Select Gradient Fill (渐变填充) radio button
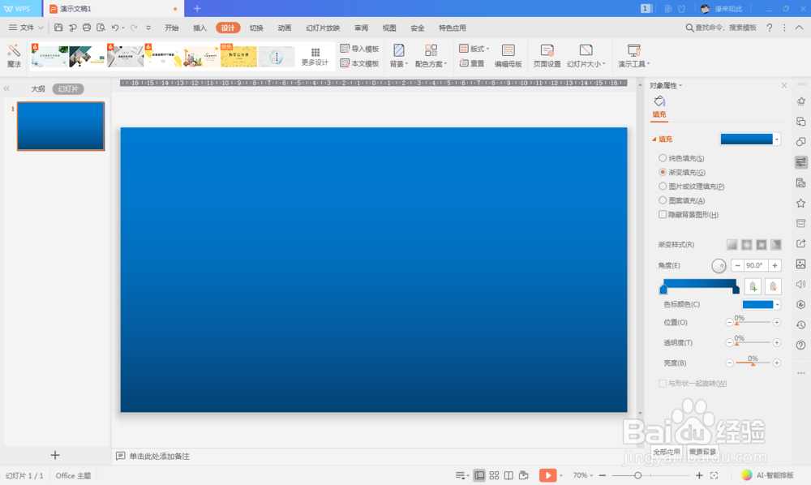The height and width of the screenshot is (485, 811). 662,172
